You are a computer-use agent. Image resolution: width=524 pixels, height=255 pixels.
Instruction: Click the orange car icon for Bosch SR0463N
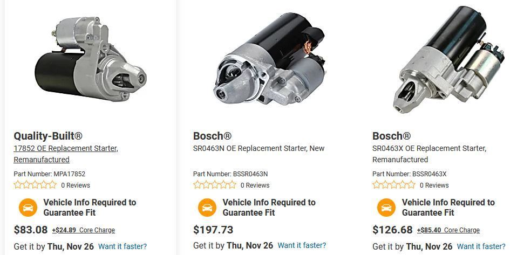click(x=207, y=208)
